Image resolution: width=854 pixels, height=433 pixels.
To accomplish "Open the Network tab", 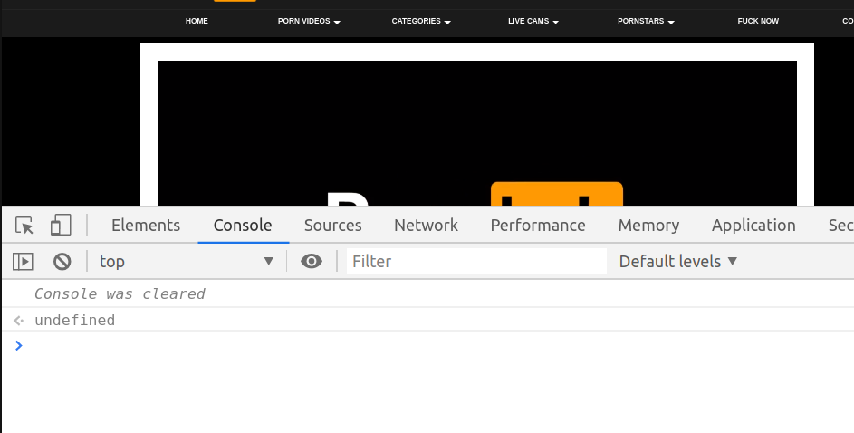I will click(426, 225).
